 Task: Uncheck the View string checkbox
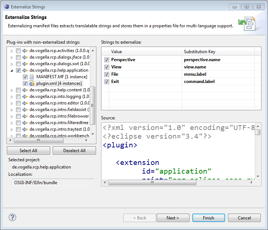[x=107, y=67]
